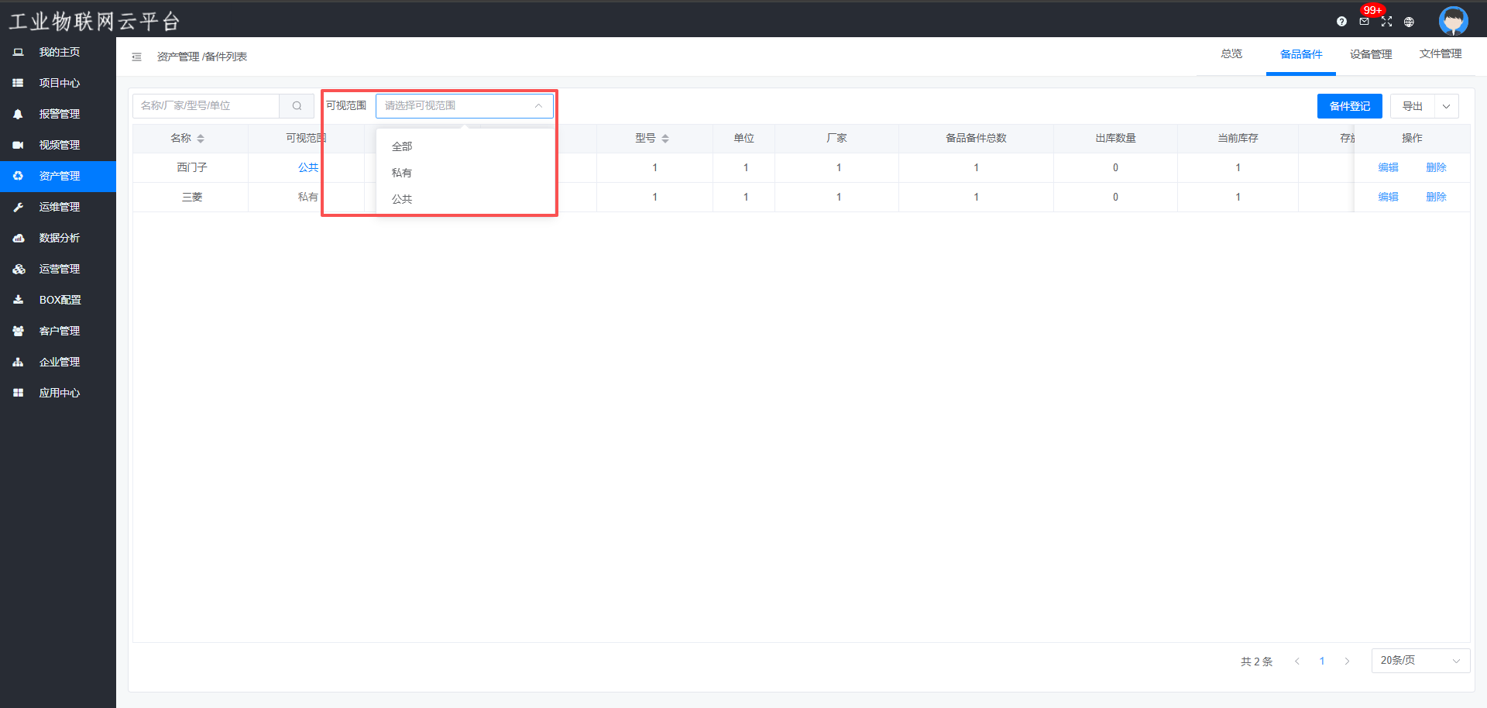Image resolution: width=1487 pixels, height=708 pixels.
Task: Click the search magnifier icon
Action: [297, 106]
